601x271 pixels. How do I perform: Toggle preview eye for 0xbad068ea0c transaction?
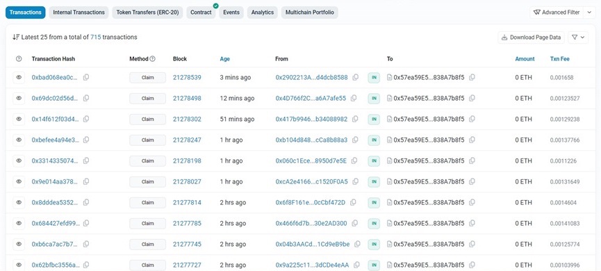(x=19, y=77)
